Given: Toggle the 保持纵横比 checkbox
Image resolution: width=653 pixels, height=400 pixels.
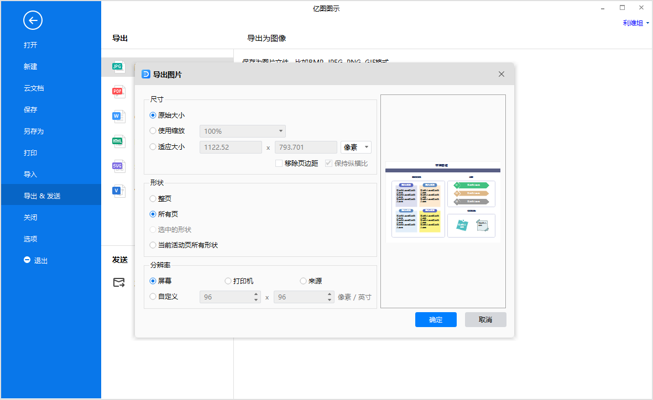Looking at the screenshot, I should 328,163.
